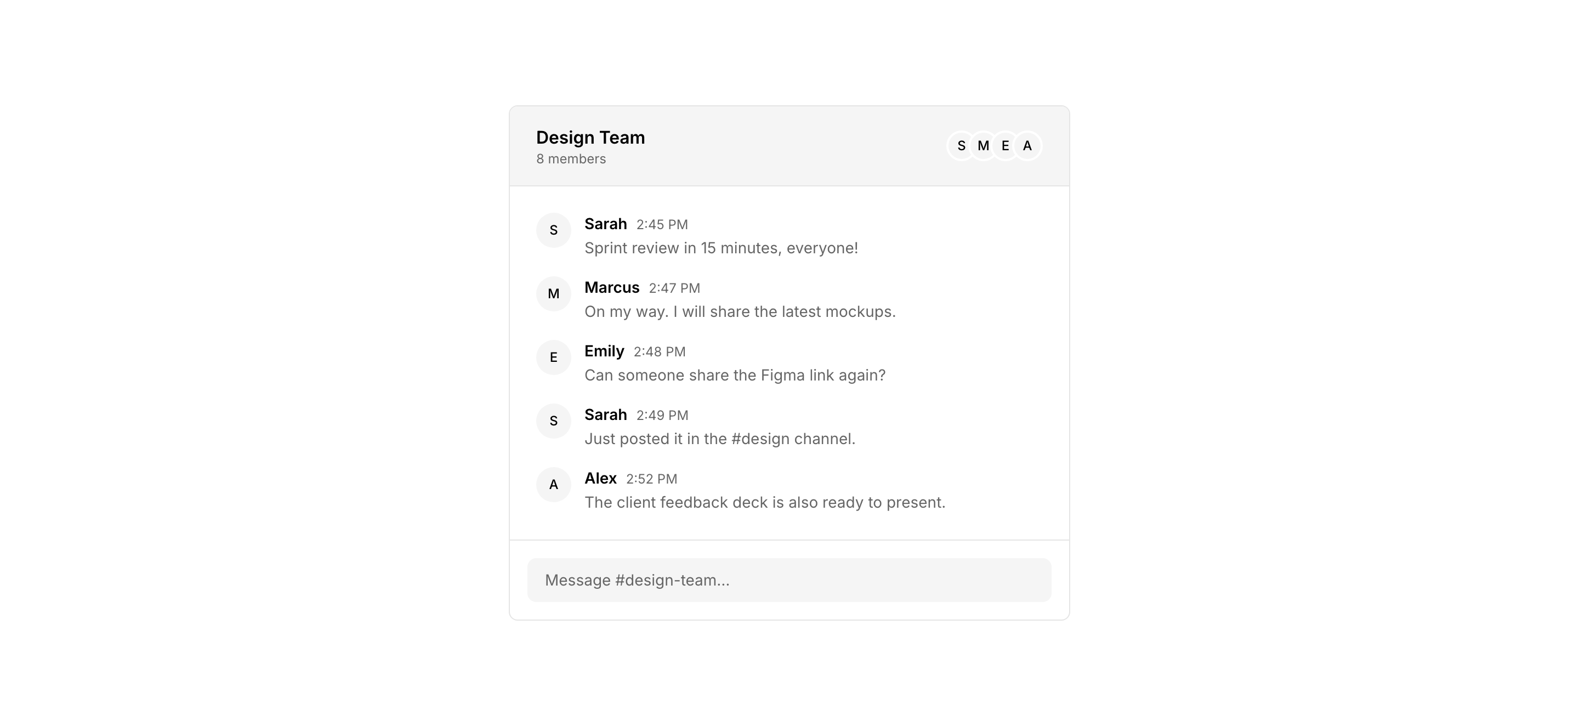This screenshot has width=1579, height=727.
Task: Click the Design Team channel title
Action: [590, 138]
